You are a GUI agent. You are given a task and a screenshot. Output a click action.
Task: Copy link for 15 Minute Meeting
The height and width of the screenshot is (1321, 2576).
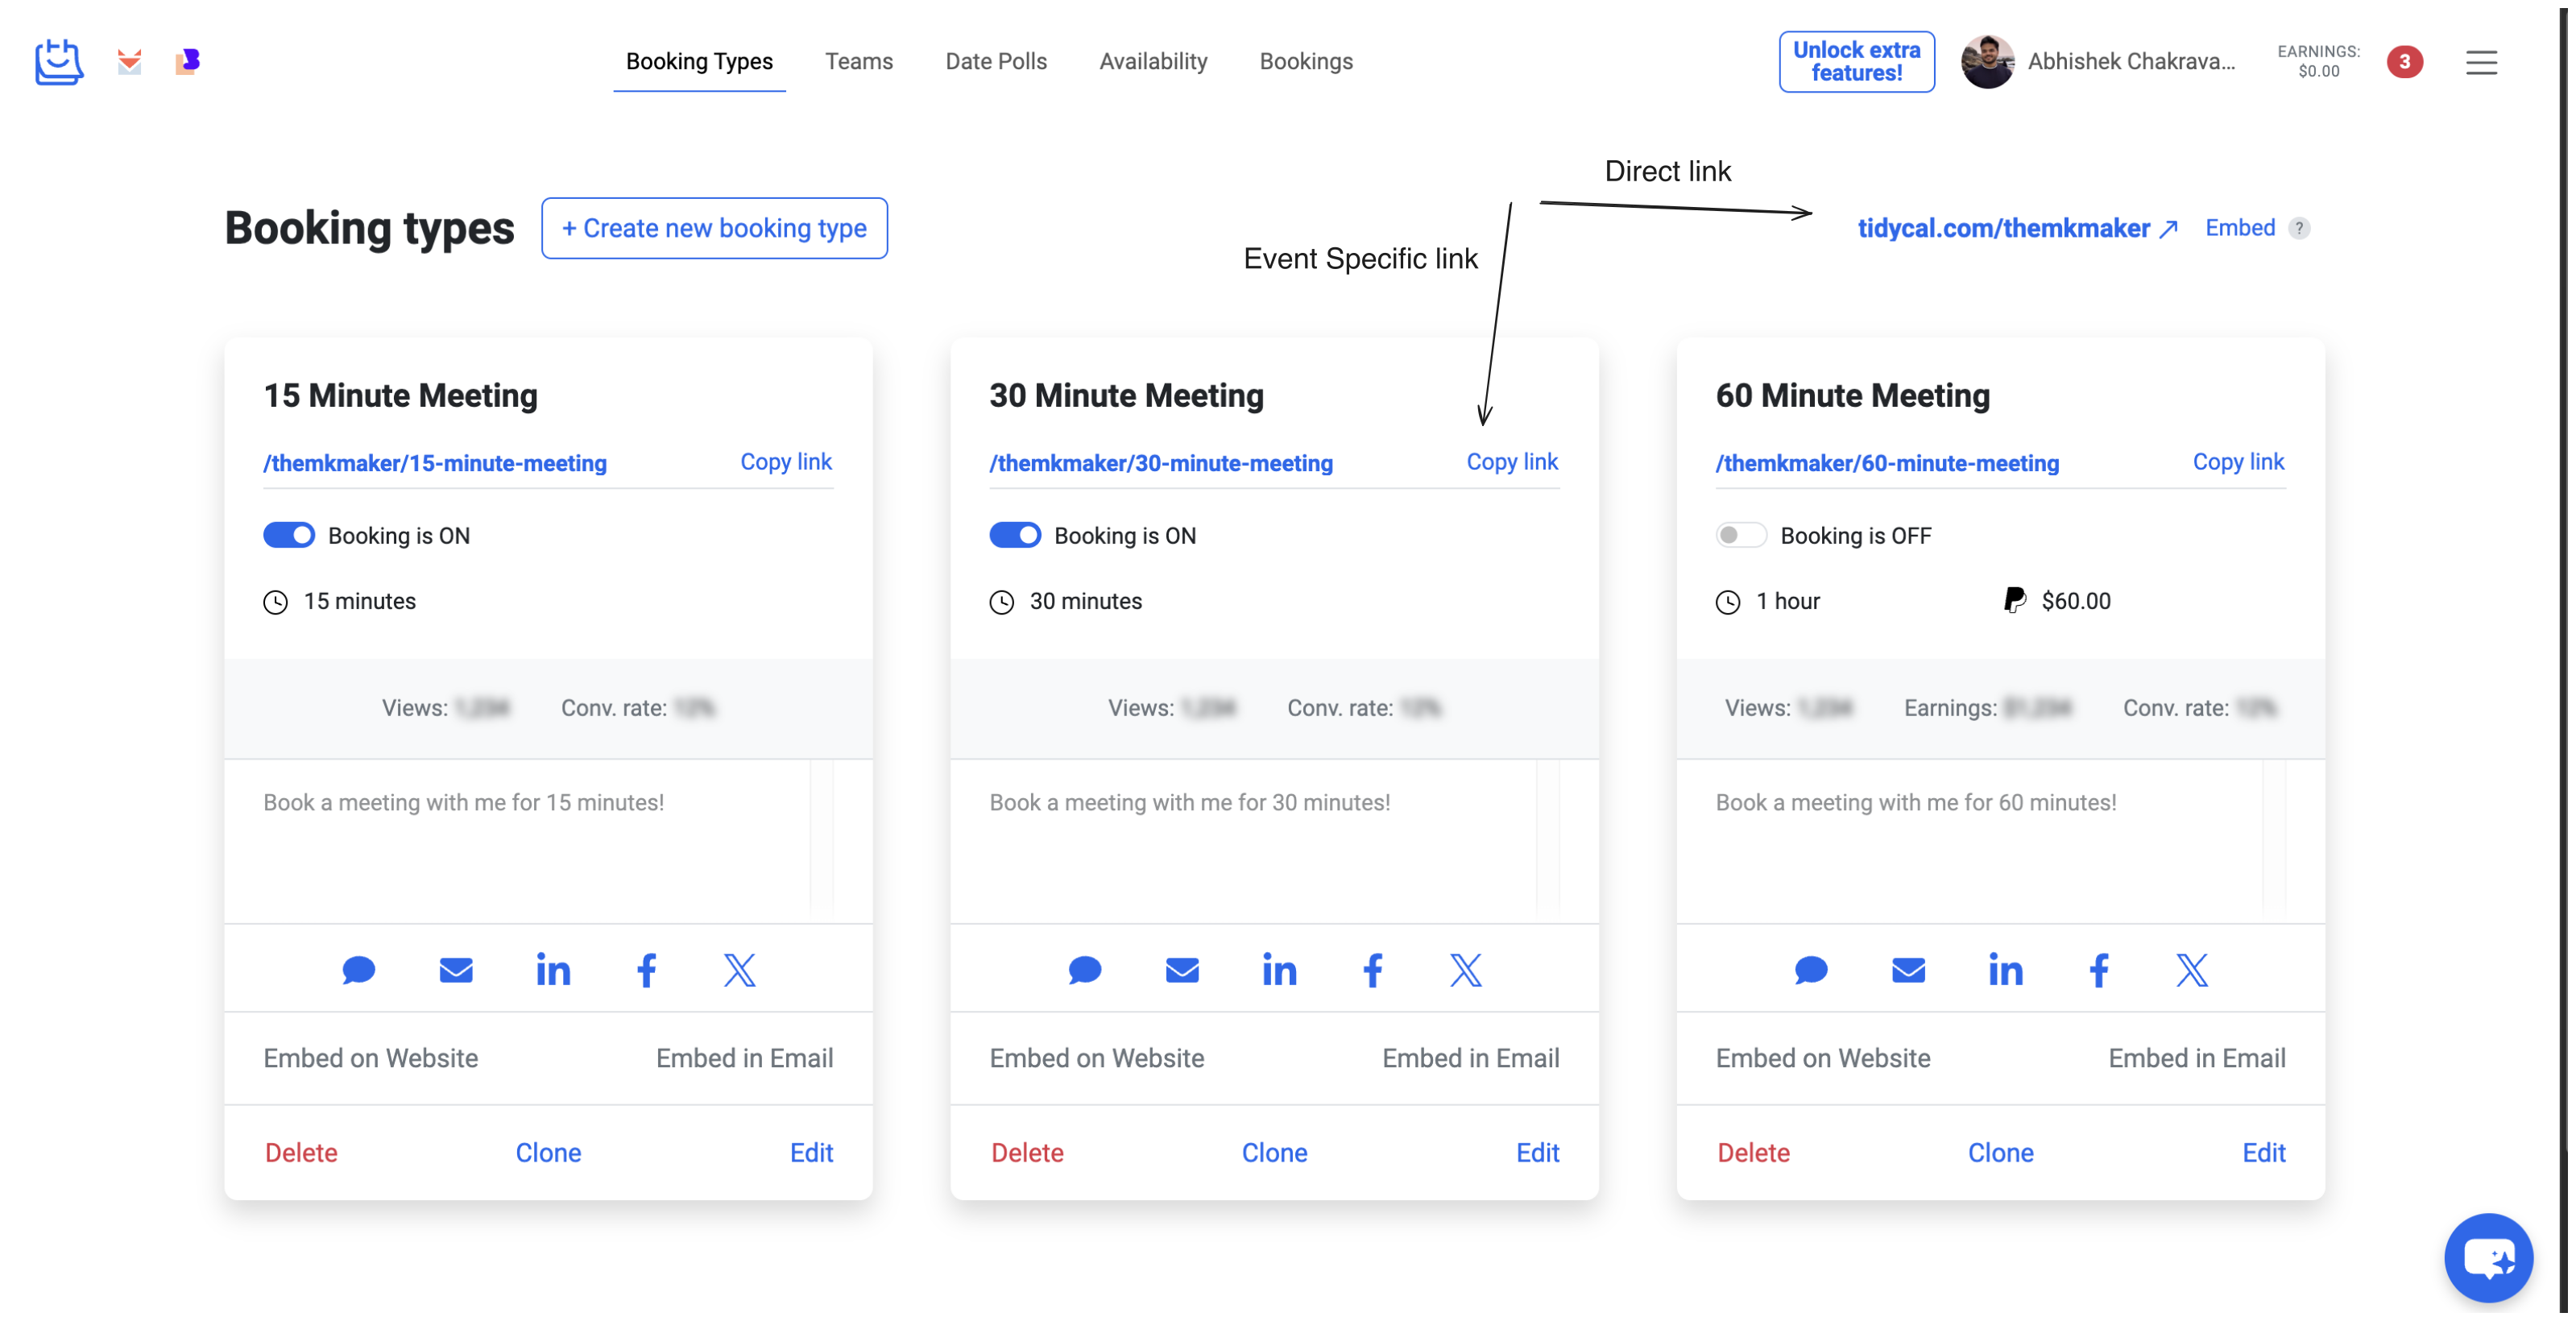coord(786,461)
